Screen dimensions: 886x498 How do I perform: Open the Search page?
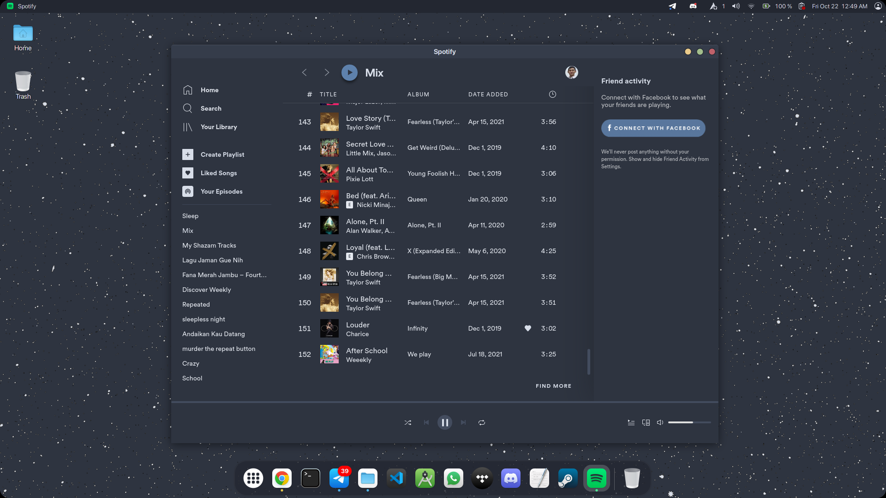211,108
